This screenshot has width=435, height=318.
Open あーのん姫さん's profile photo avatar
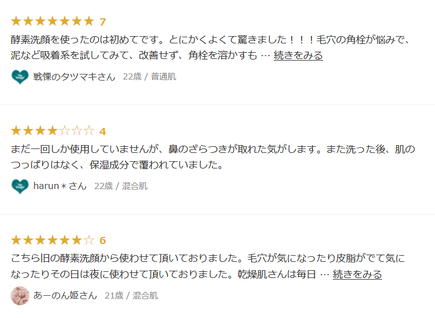tap(19, 296)
